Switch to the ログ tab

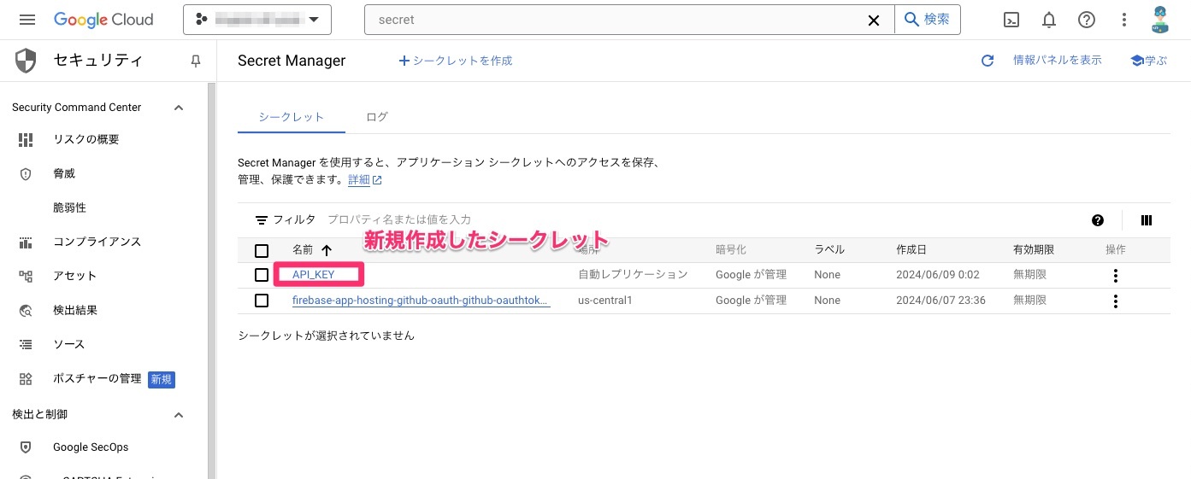pyautogui.click(x=377, y=117)
